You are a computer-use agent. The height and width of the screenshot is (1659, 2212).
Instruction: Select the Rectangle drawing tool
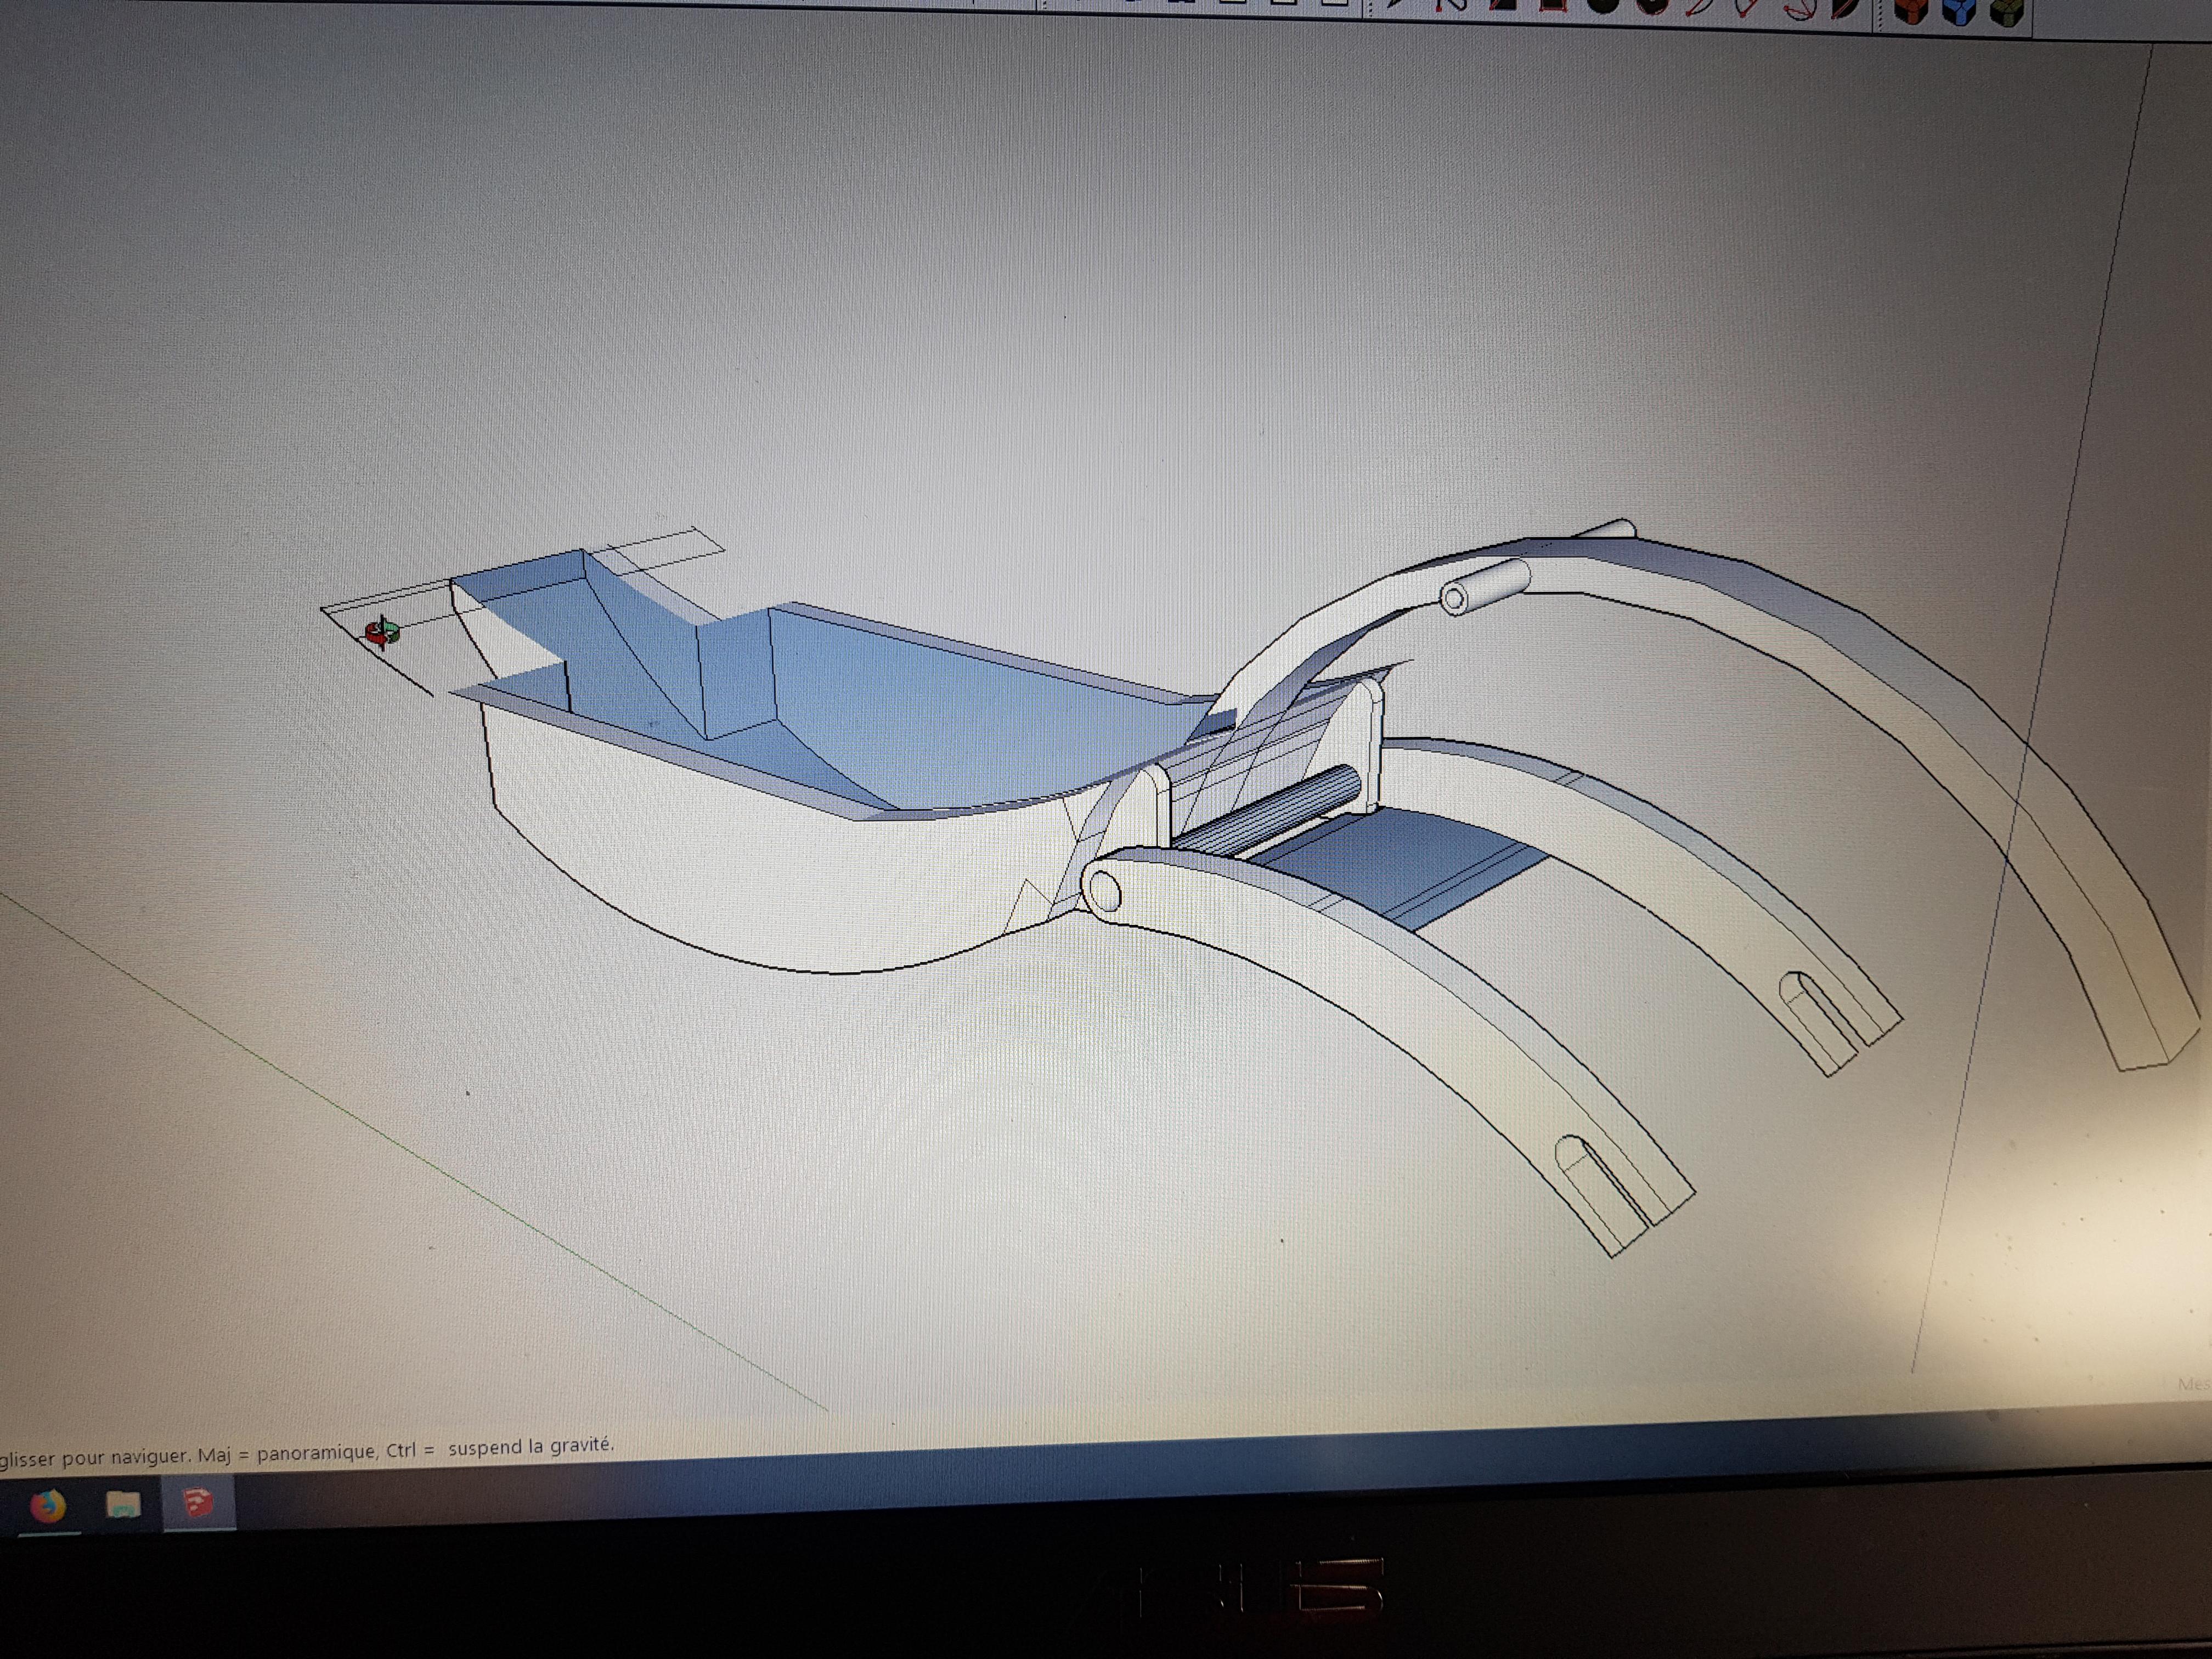[x=1503, y=4]
